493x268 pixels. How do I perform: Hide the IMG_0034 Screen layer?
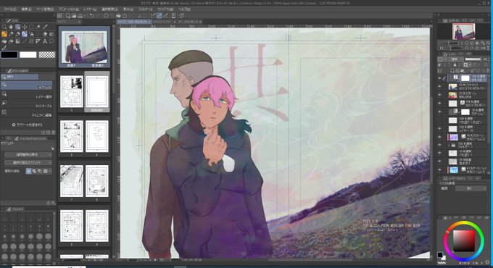click(x=439, y=95)
